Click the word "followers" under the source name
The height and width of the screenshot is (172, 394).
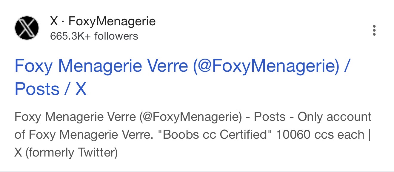tap(116, 36)
